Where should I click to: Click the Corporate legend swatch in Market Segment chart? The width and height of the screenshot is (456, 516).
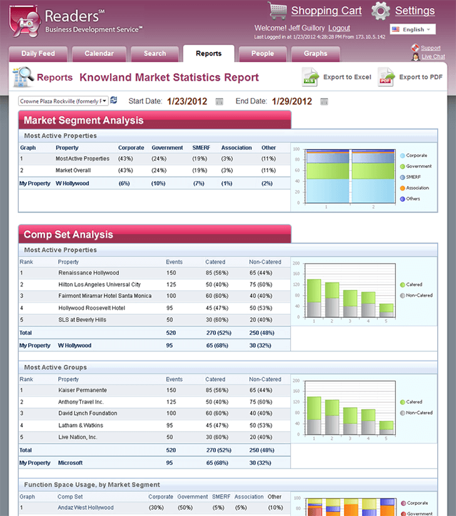(402, 156)
